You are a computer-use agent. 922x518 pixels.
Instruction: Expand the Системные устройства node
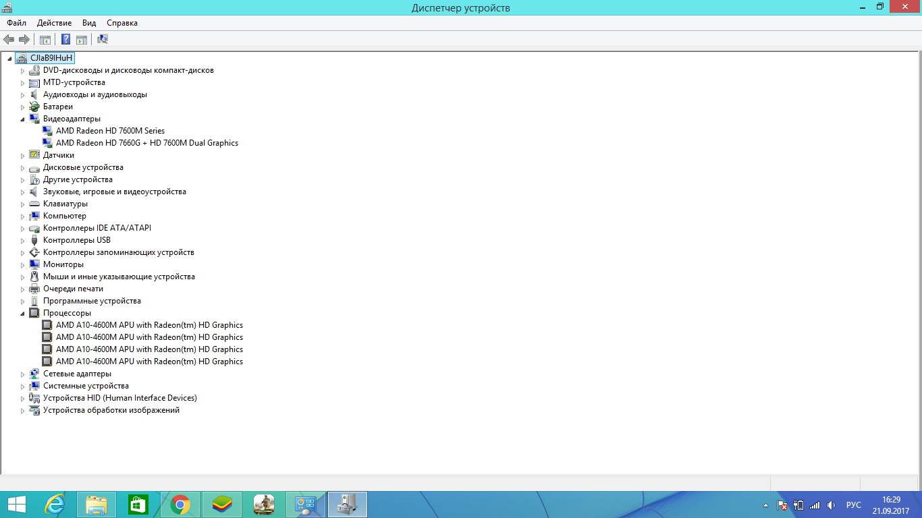(x=22, y=386)
